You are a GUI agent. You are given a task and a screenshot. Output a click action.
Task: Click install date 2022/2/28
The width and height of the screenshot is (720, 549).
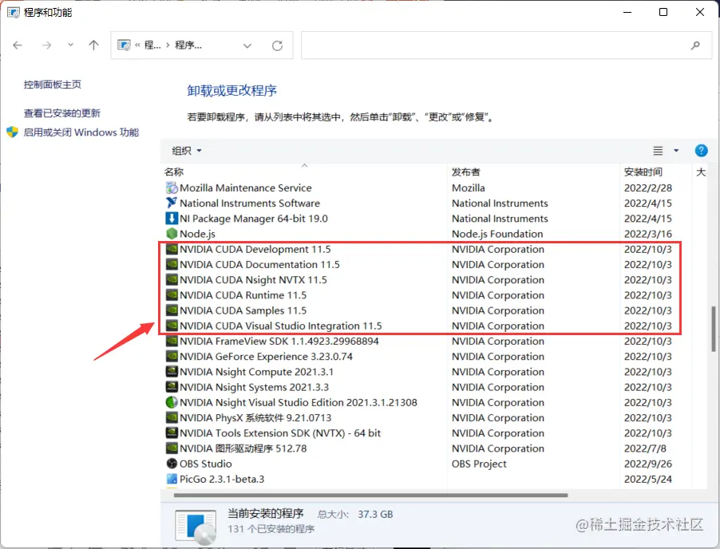(648, 188)
